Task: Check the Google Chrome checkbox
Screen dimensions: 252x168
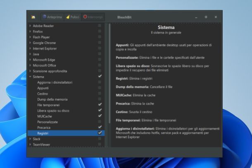Action: click(100, 43)
